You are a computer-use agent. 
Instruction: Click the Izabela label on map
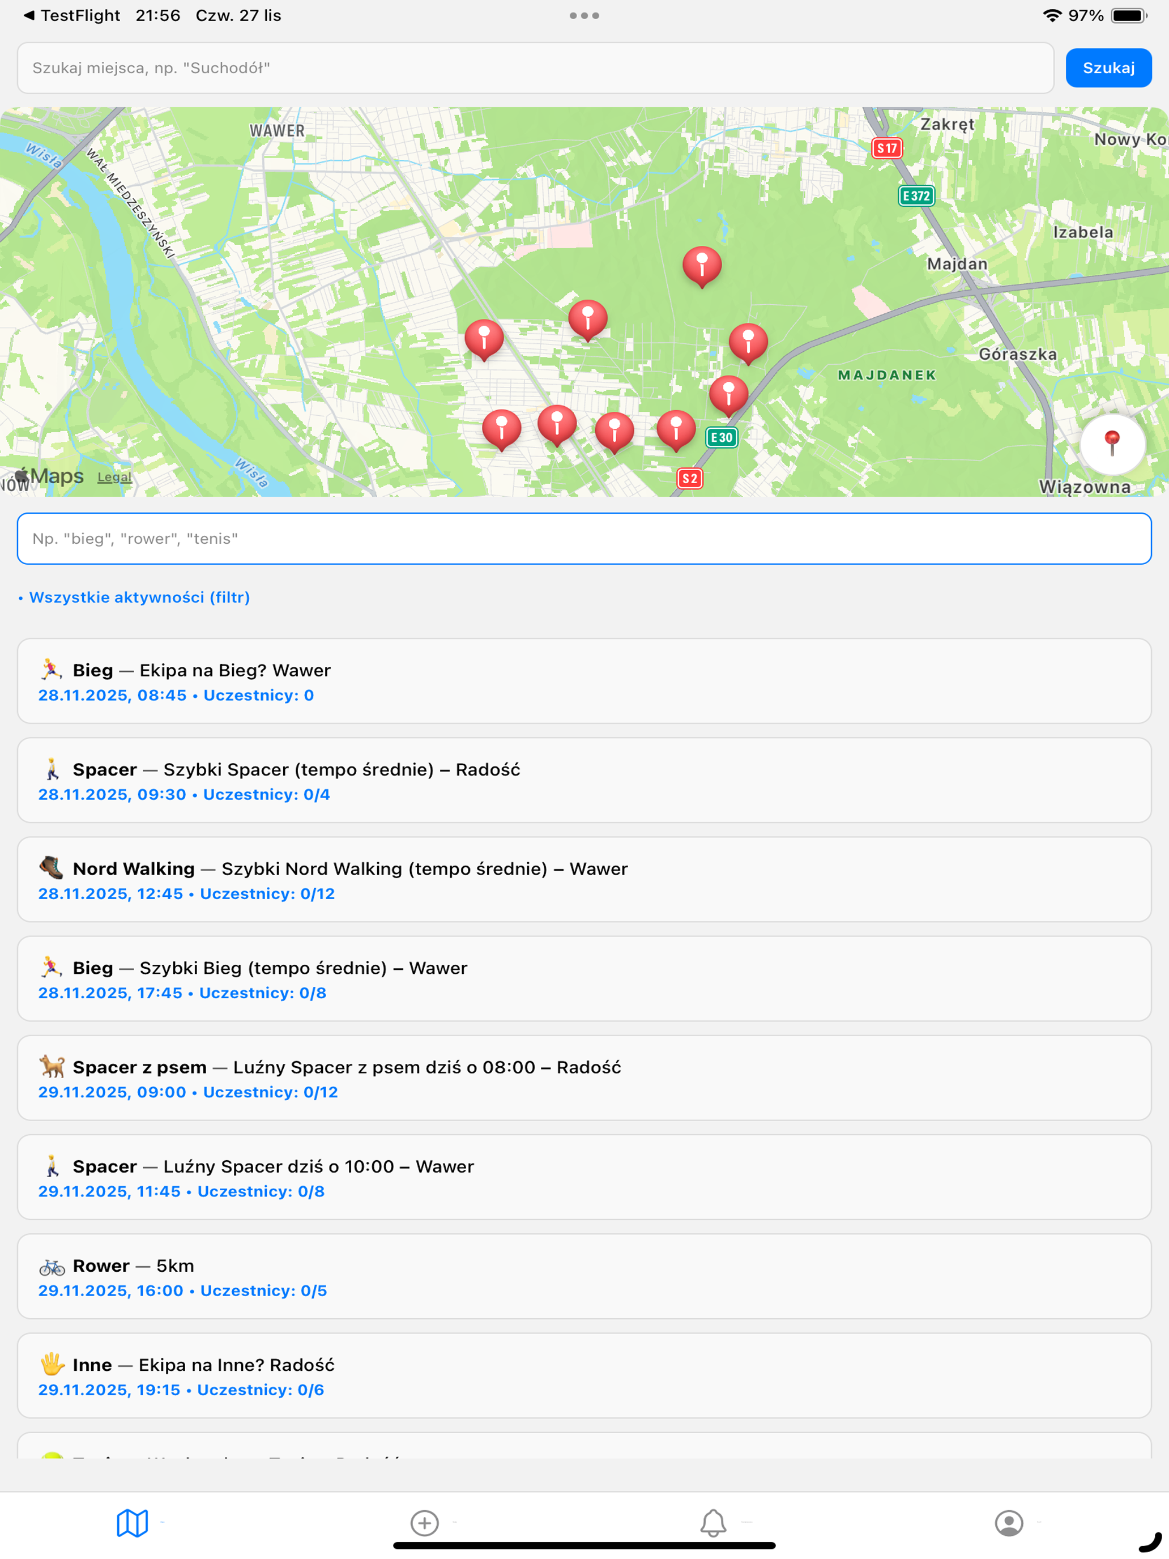coord(1083,232)
